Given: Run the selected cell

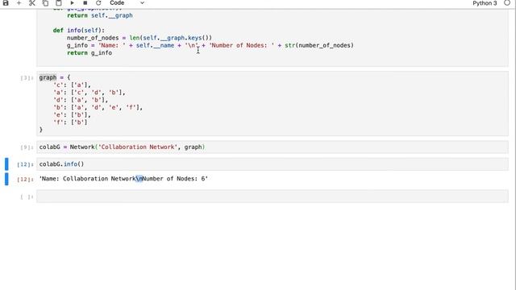Looking at the screenshot, I should 72,3.
